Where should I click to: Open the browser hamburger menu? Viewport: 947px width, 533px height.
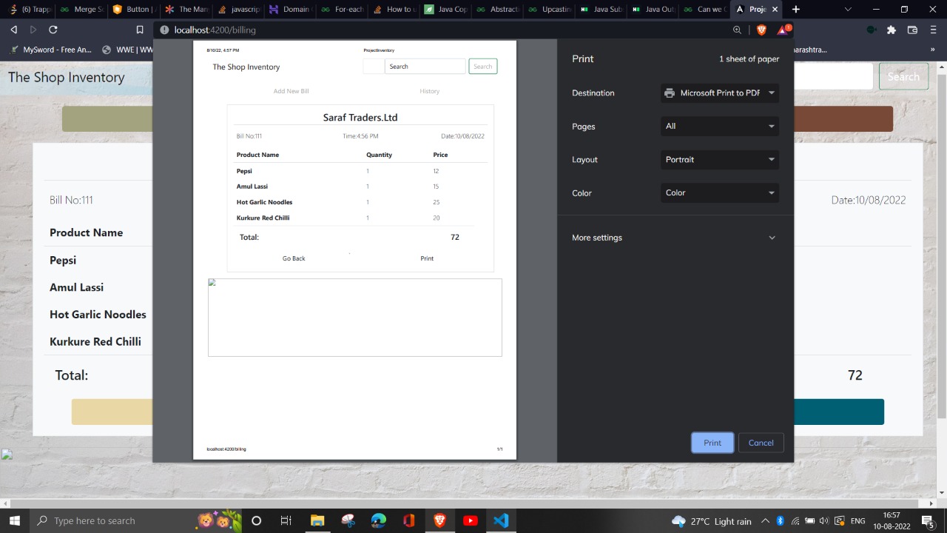(x=933, y=30)
